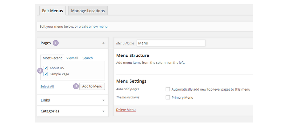Viewport: 285px width, 126px height.
Task: Focus the Menu Name input field
Action: (x=171, y=43)
